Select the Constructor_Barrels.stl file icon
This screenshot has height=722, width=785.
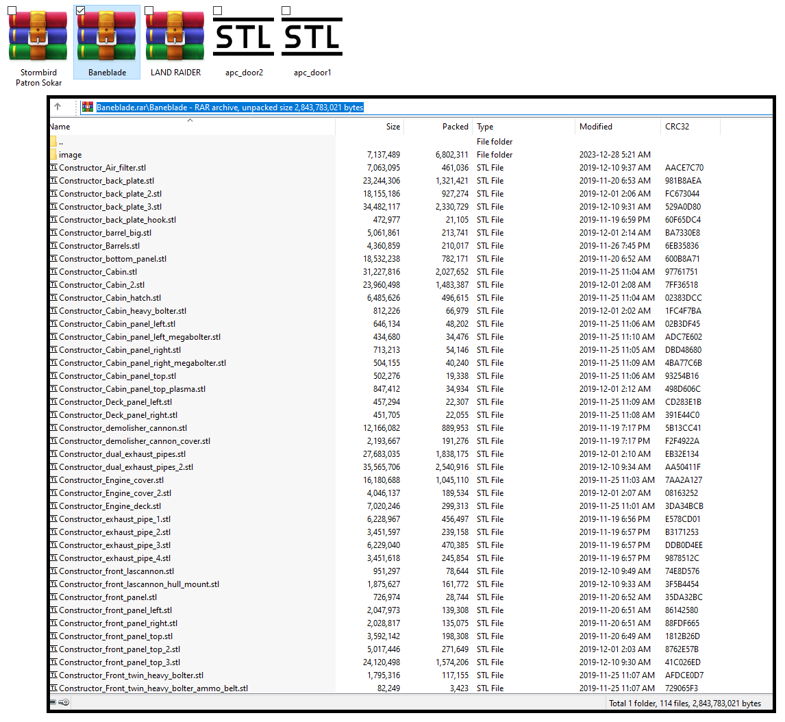coord(53,245)
